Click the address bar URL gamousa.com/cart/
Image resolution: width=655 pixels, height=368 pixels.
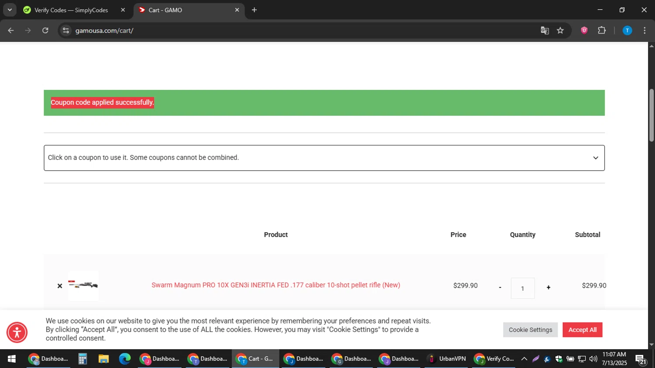[104, 31]
